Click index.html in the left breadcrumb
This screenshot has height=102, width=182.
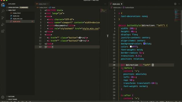coord(43,8)
